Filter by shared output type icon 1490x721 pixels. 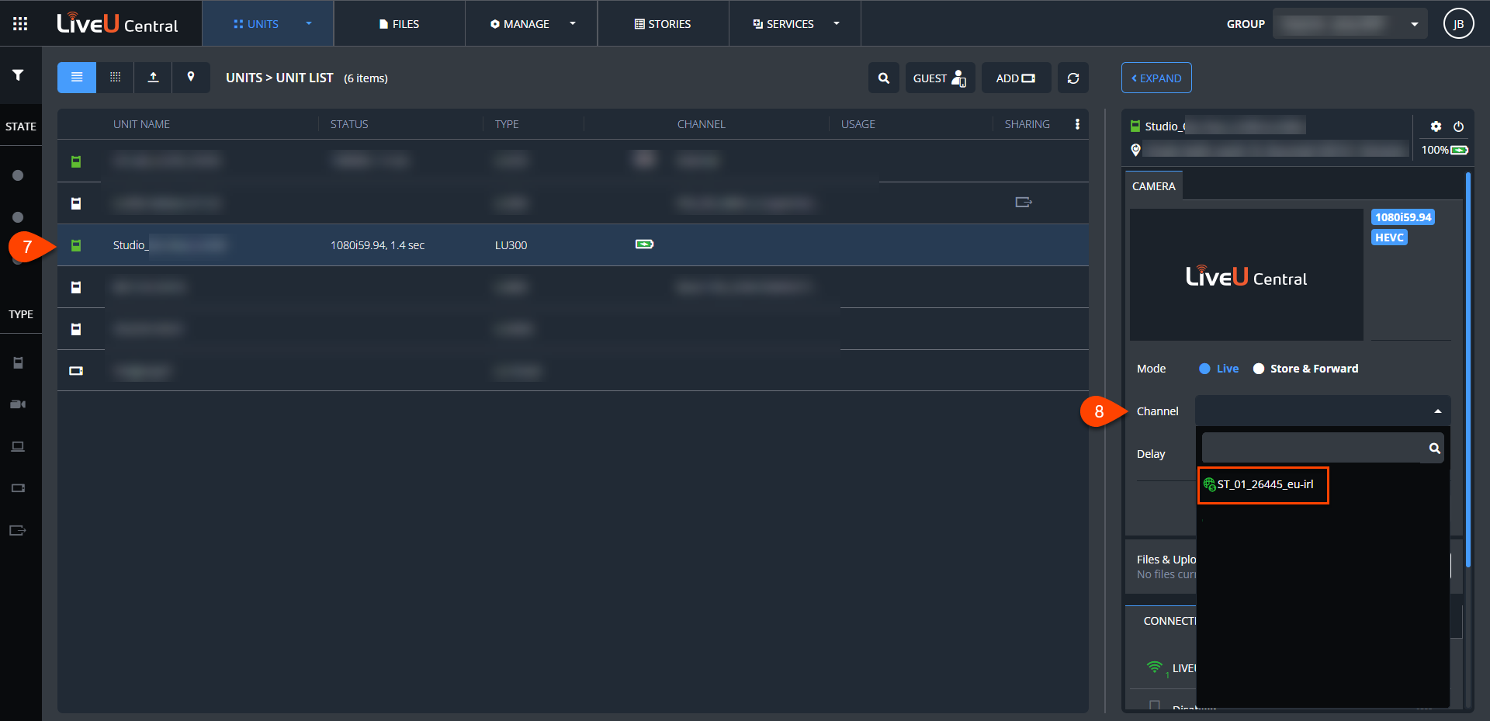click(x=18, y=530)
